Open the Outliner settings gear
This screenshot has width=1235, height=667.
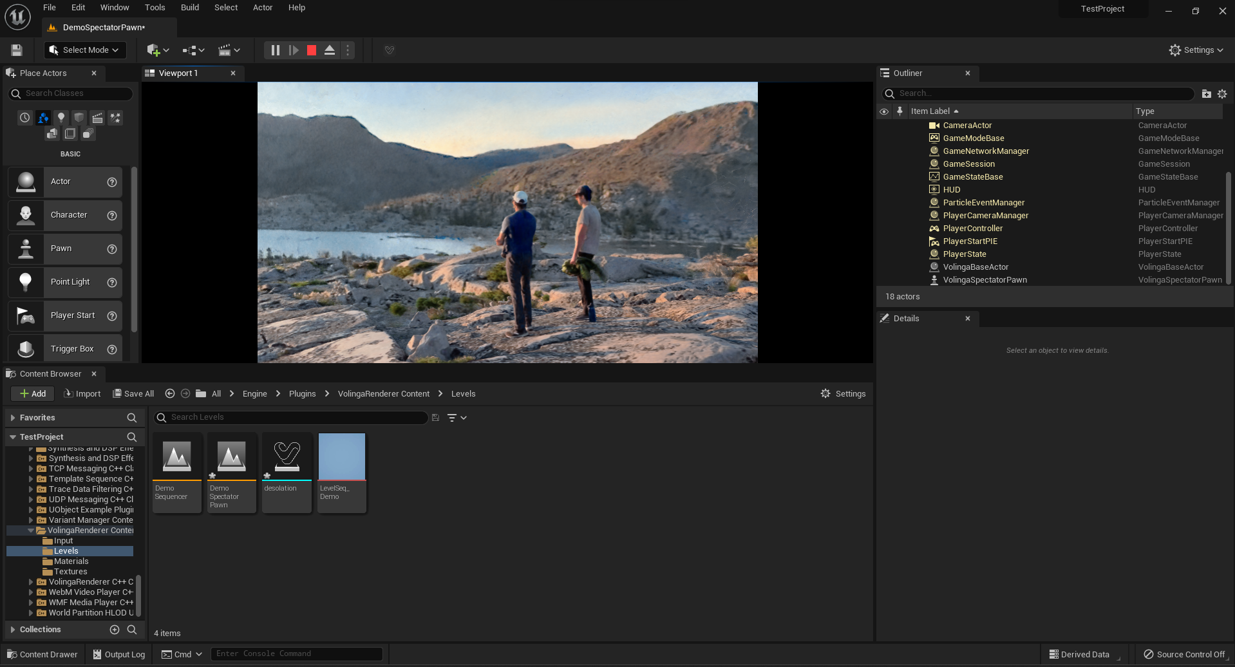(x=1222, y=94)
